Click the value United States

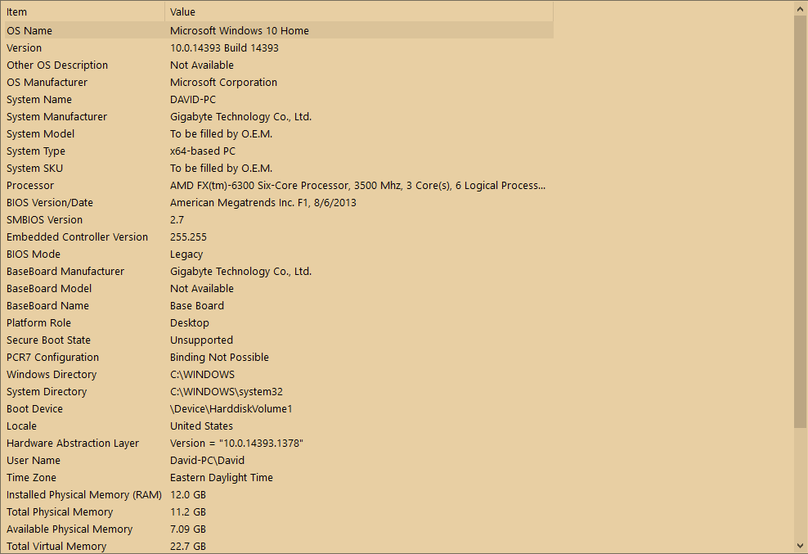201,426
